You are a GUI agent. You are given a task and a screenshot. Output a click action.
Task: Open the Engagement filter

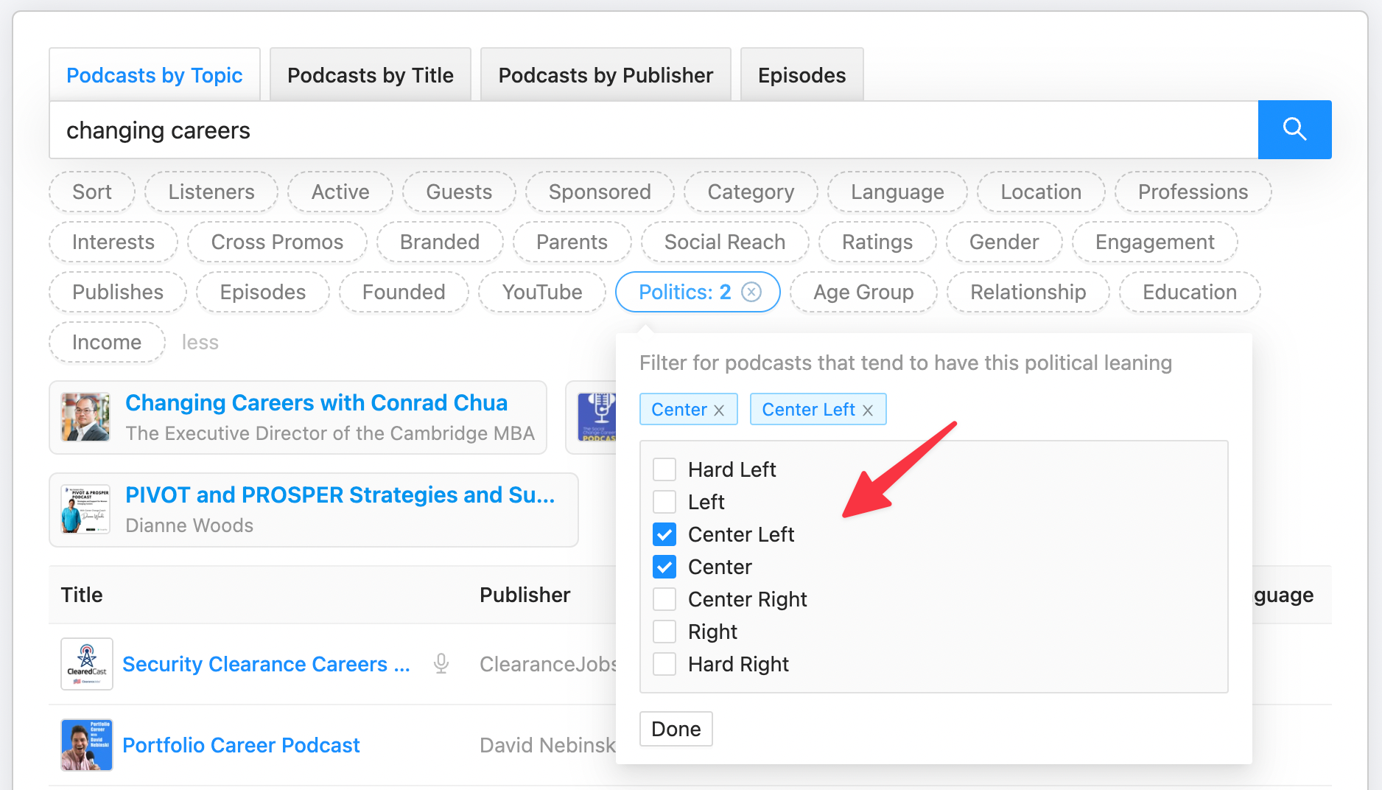(1154, 242)
